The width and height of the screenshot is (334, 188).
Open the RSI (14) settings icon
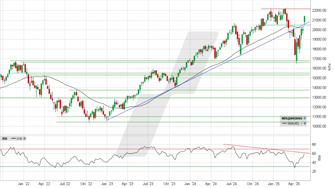(x=24, y=139)
